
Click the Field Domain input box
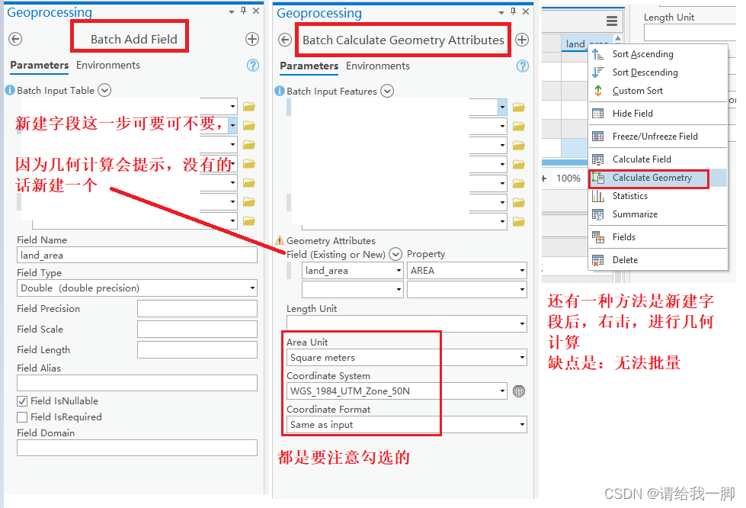point(137,448)
